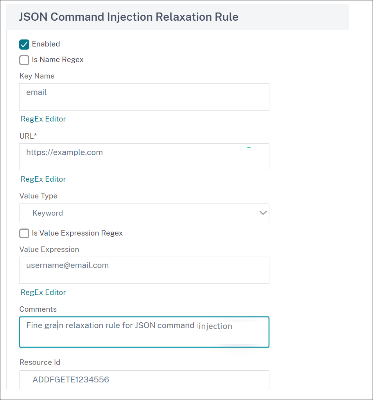The height and width of the screenshot is (400, 373).
Task: Click the URL input field
Action: coord(144,157)
